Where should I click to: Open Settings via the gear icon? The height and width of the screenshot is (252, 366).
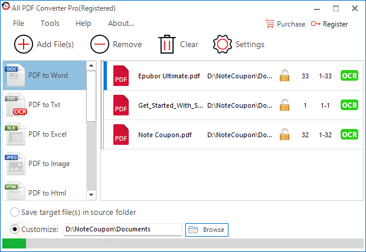tap(223, 44)
